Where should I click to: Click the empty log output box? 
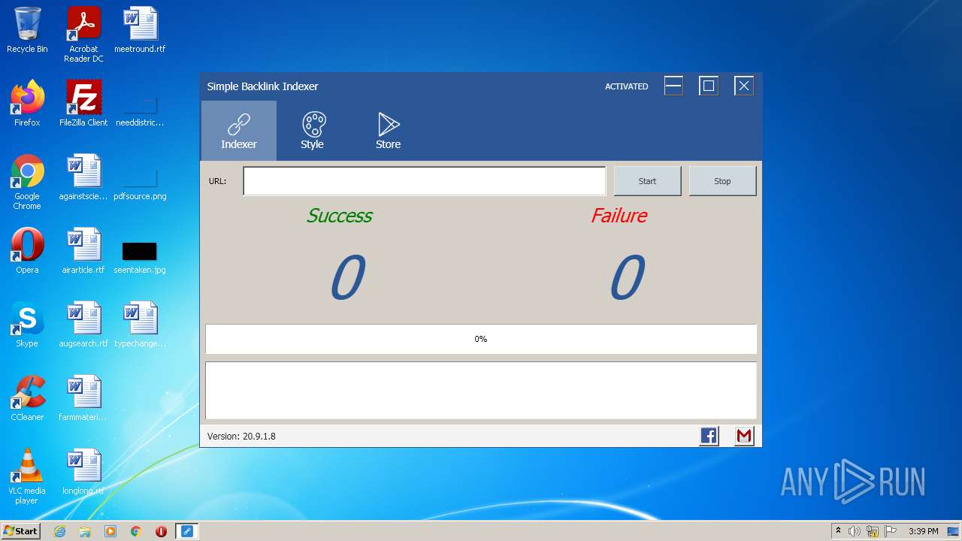point(481,390)
